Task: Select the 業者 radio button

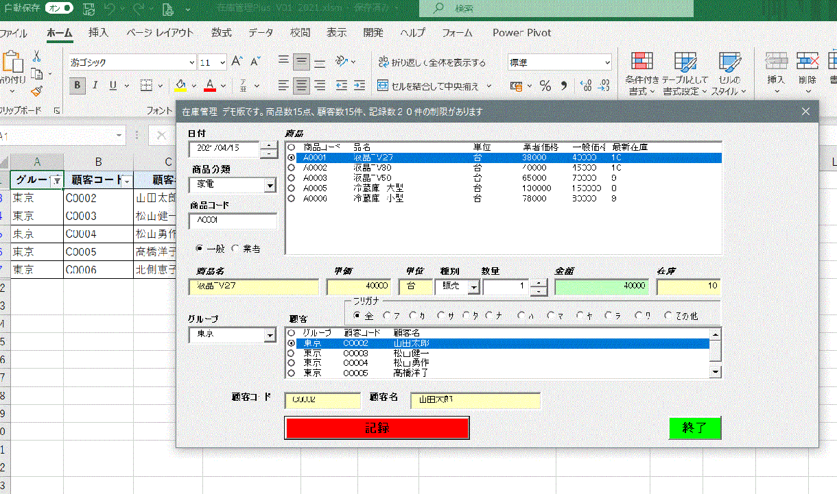Action: (x=235, y=249)
